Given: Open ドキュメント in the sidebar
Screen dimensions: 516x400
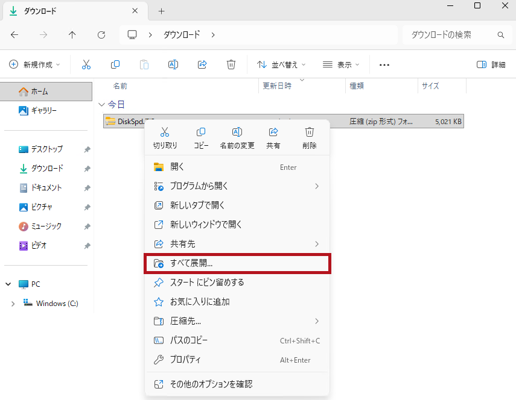Looking at the screenshot, I should pyautogui.click(x=46, y=187).
